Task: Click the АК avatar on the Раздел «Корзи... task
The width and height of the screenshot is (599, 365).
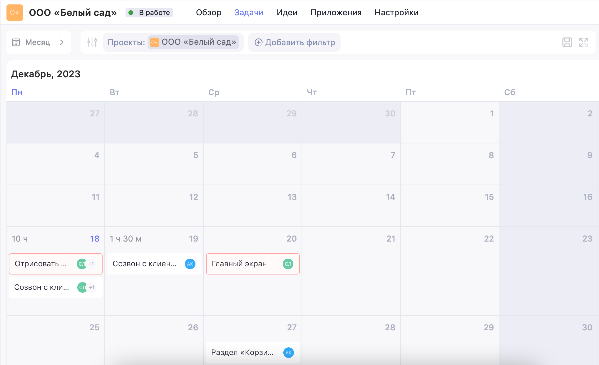Action: pyautogui.click(x=288, y=352)
